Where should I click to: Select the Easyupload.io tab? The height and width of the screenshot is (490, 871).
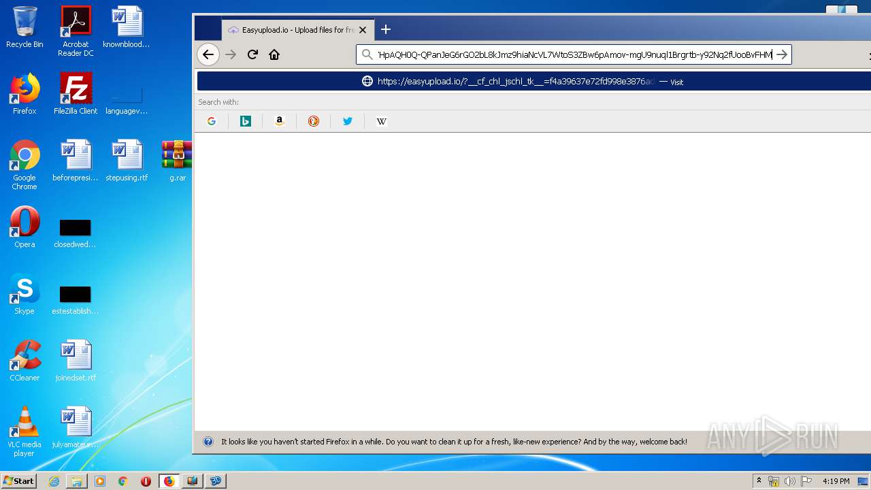click(x=297, y=30)
